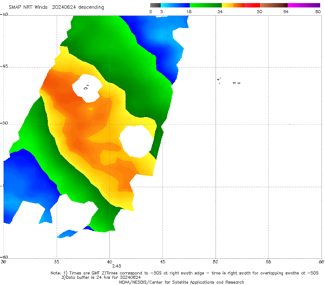
Task: Click the color bar label "5"
Action: point(162,11)
